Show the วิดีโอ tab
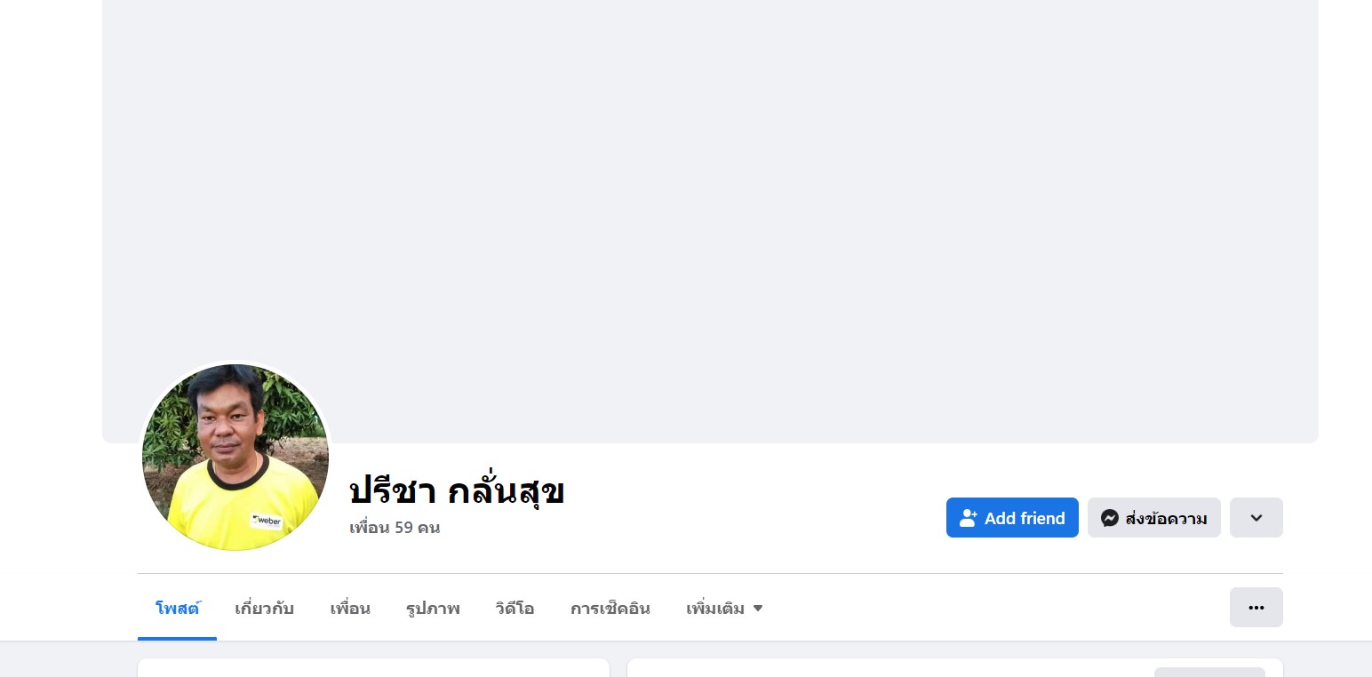This screenshot has height=677, width=1372. coord(514,609)
